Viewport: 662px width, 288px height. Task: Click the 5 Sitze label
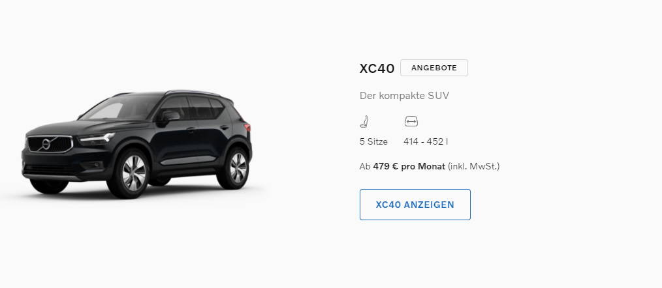373,141
